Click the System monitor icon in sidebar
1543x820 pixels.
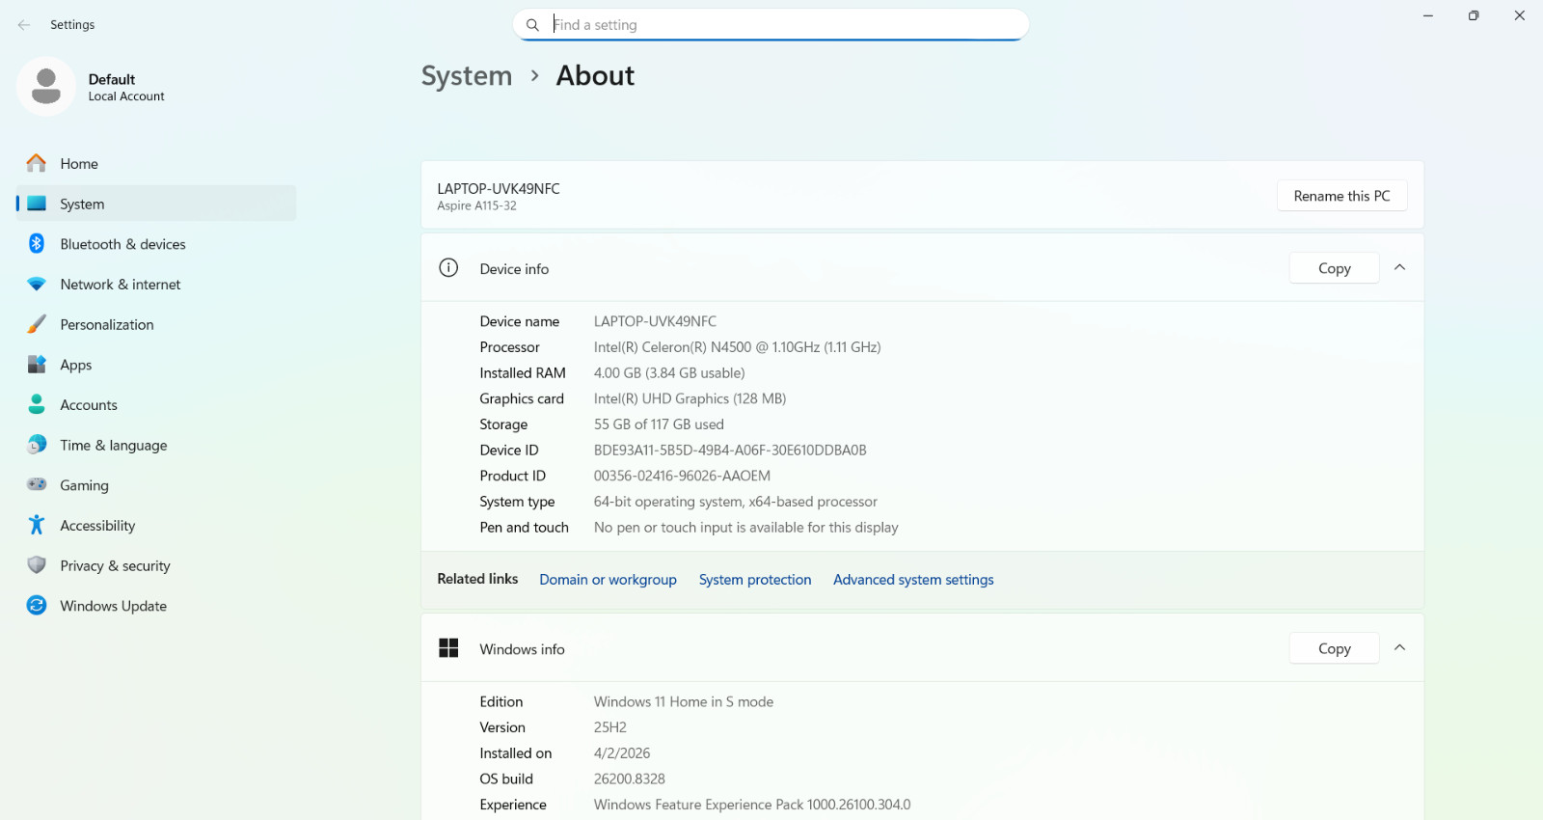37,204
